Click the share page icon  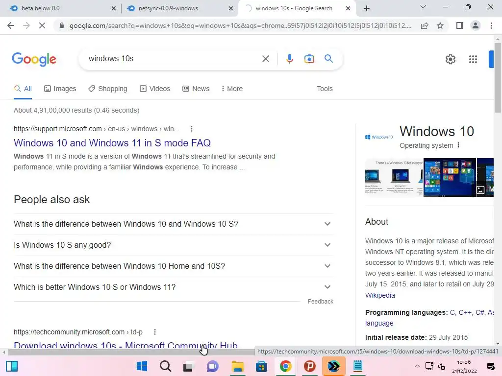coord(425,25)
